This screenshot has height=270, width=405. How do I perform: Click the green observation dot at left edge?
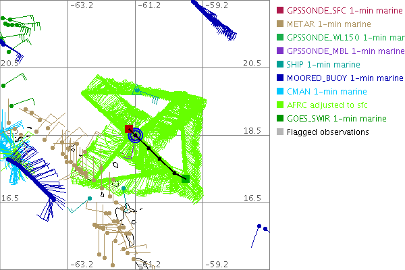(3, 86)
